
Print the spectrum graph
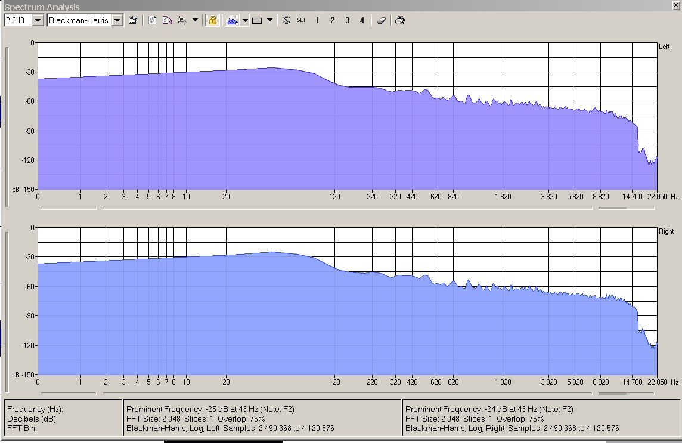pos(400,20)
